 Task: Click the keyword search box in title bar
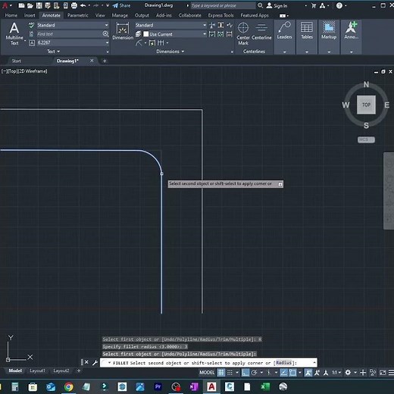tap(223, 5)
